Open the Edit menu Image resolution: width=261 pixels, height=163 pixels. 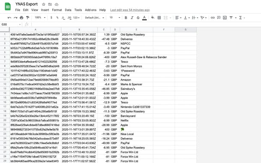[x=26, y=10]
